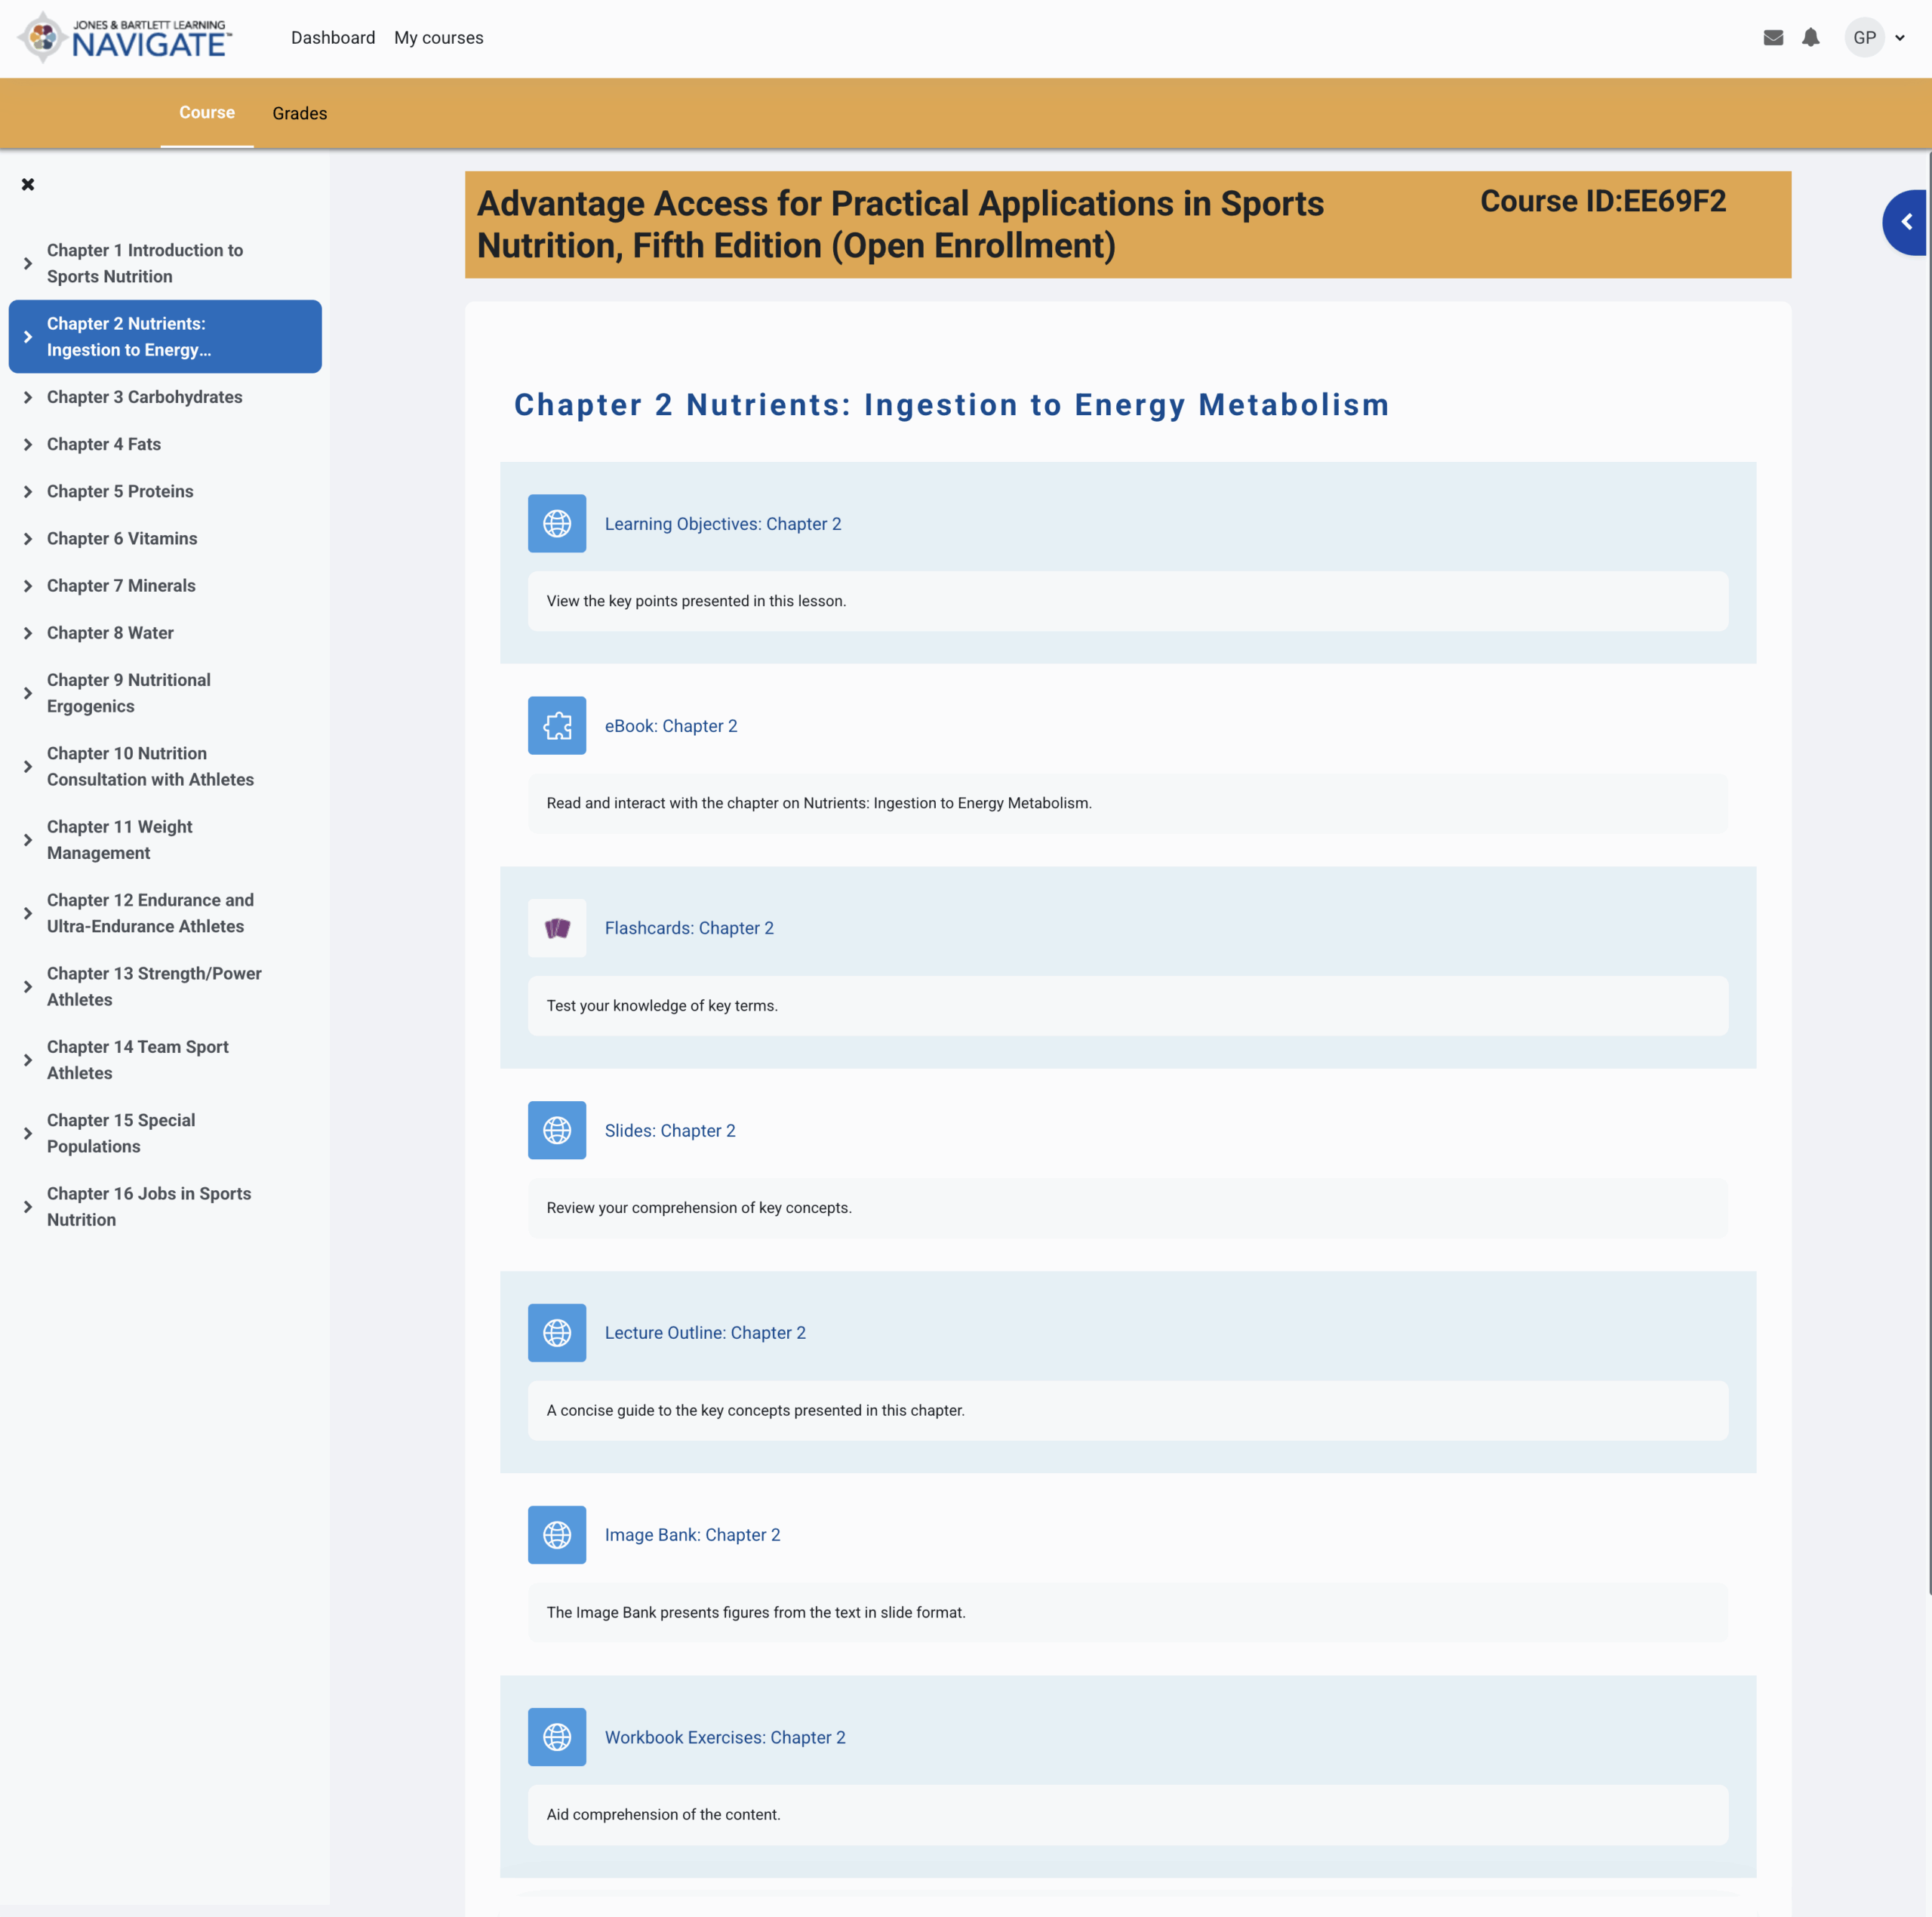This screenshot has height=1917, width=1932.
Task: Open My courses in top navigation
Action: click(x=438, y=38)
